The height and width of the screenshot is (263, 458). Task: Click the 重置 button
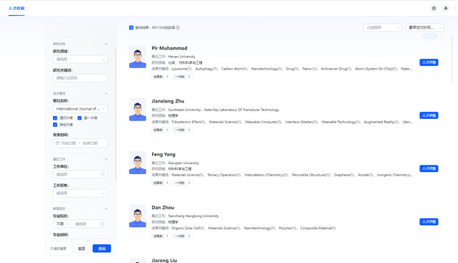coord(82,249)
